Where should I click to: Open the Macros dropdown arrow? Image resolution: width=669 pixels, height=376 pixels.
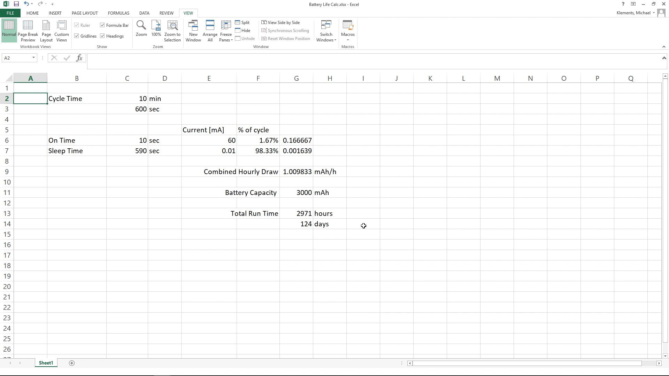point(347,39)
